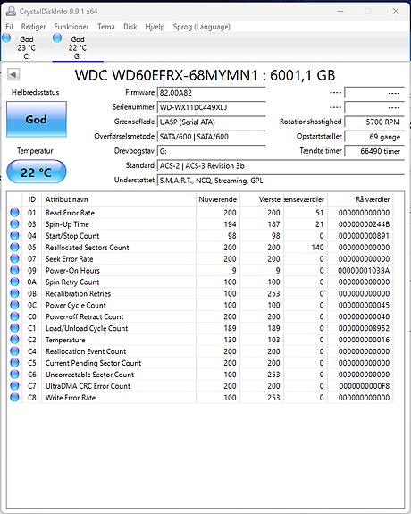Open the Sprog (Language) menu
411x514 pixels.
pyautogui.click(x=202, y=27)
